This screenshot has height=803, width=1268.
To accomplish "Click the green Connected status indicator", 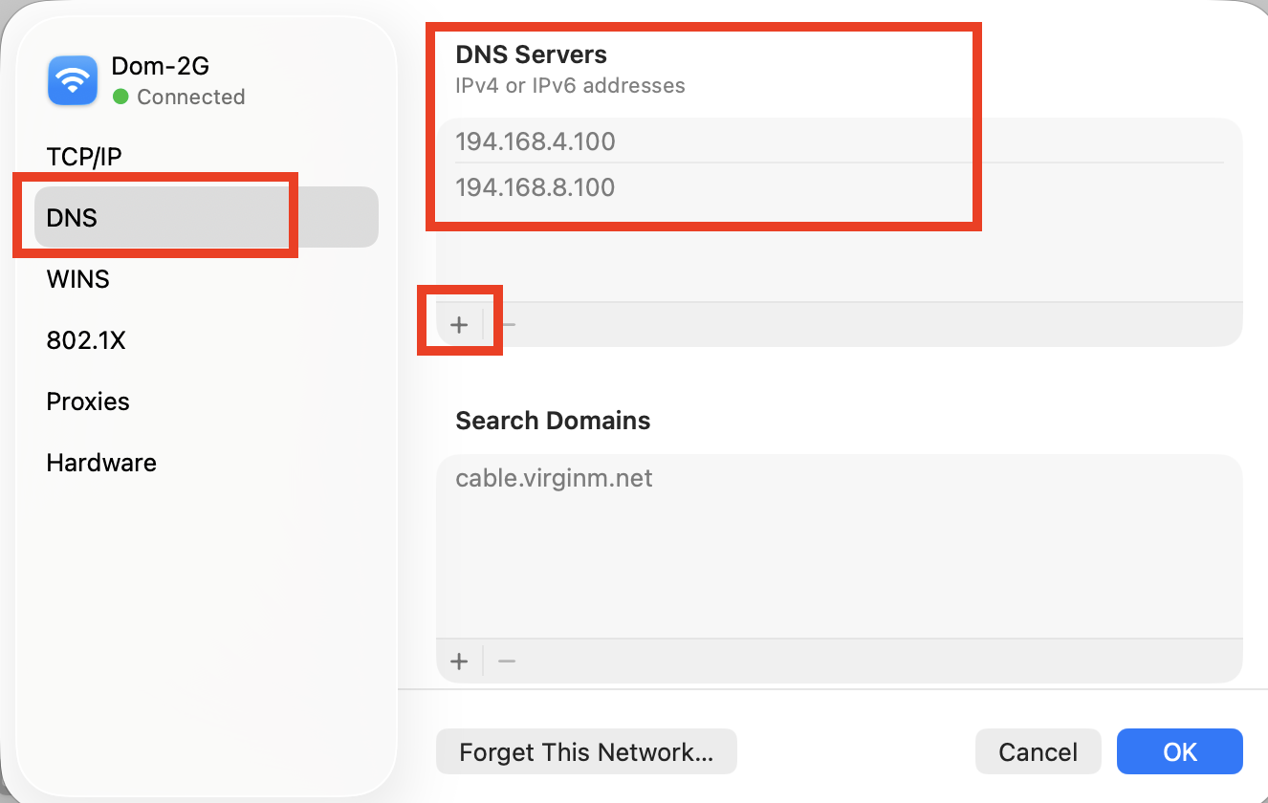I will [122, 97].
